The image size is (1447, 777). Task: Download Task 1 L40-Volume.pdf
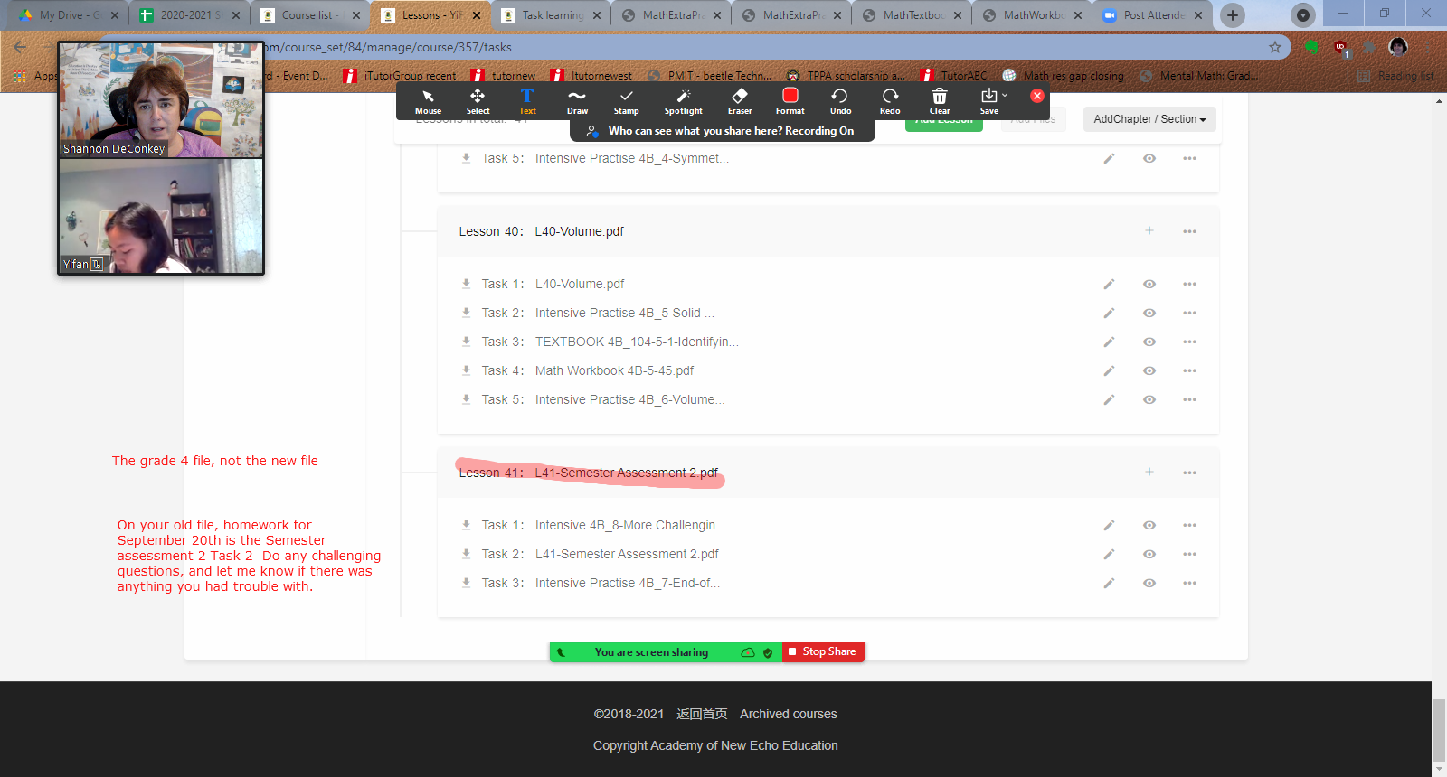466,284
